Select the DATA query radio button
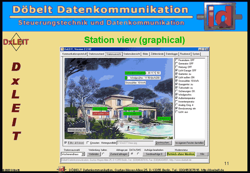The width and height of the screenshot is (250, 173). (x=132, y=154)
